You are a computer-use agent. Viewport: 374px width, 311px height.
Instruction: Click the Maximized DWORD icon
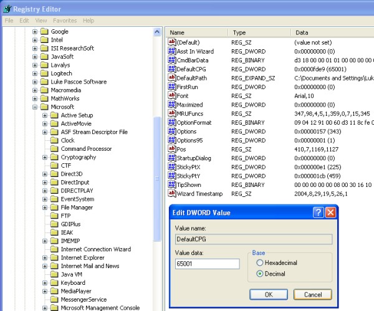(172, 105)
